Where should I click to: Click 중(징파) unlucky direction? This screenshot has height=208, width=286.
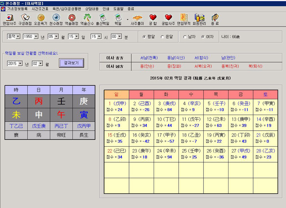pyautogui.click(x=174, y=66)
